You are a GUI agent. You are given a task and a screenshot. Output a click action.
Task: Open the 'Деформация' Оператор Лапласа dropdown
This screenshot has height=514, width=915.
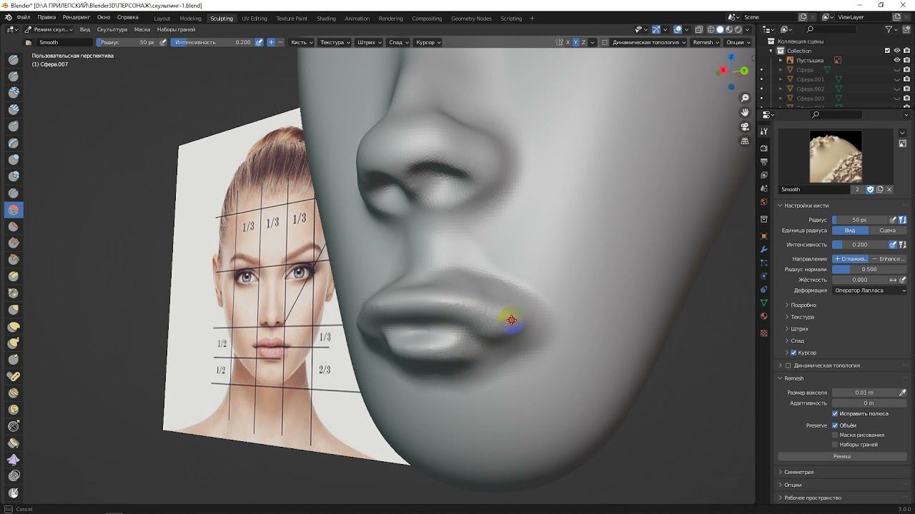pos(869,291)
